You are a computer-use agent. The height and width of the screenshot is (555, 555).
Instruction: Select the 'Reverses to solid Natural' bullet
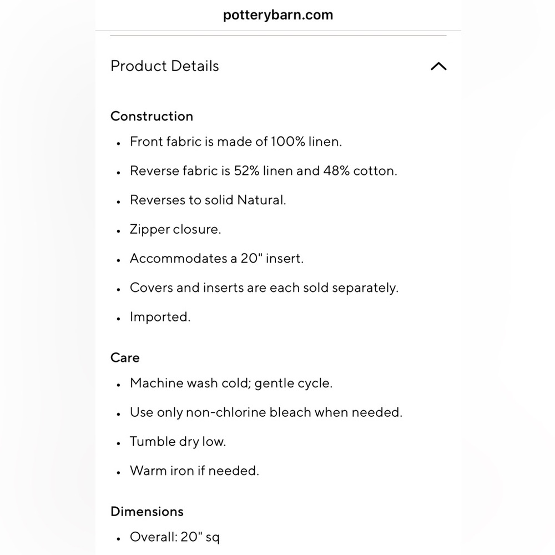point(208,200)
